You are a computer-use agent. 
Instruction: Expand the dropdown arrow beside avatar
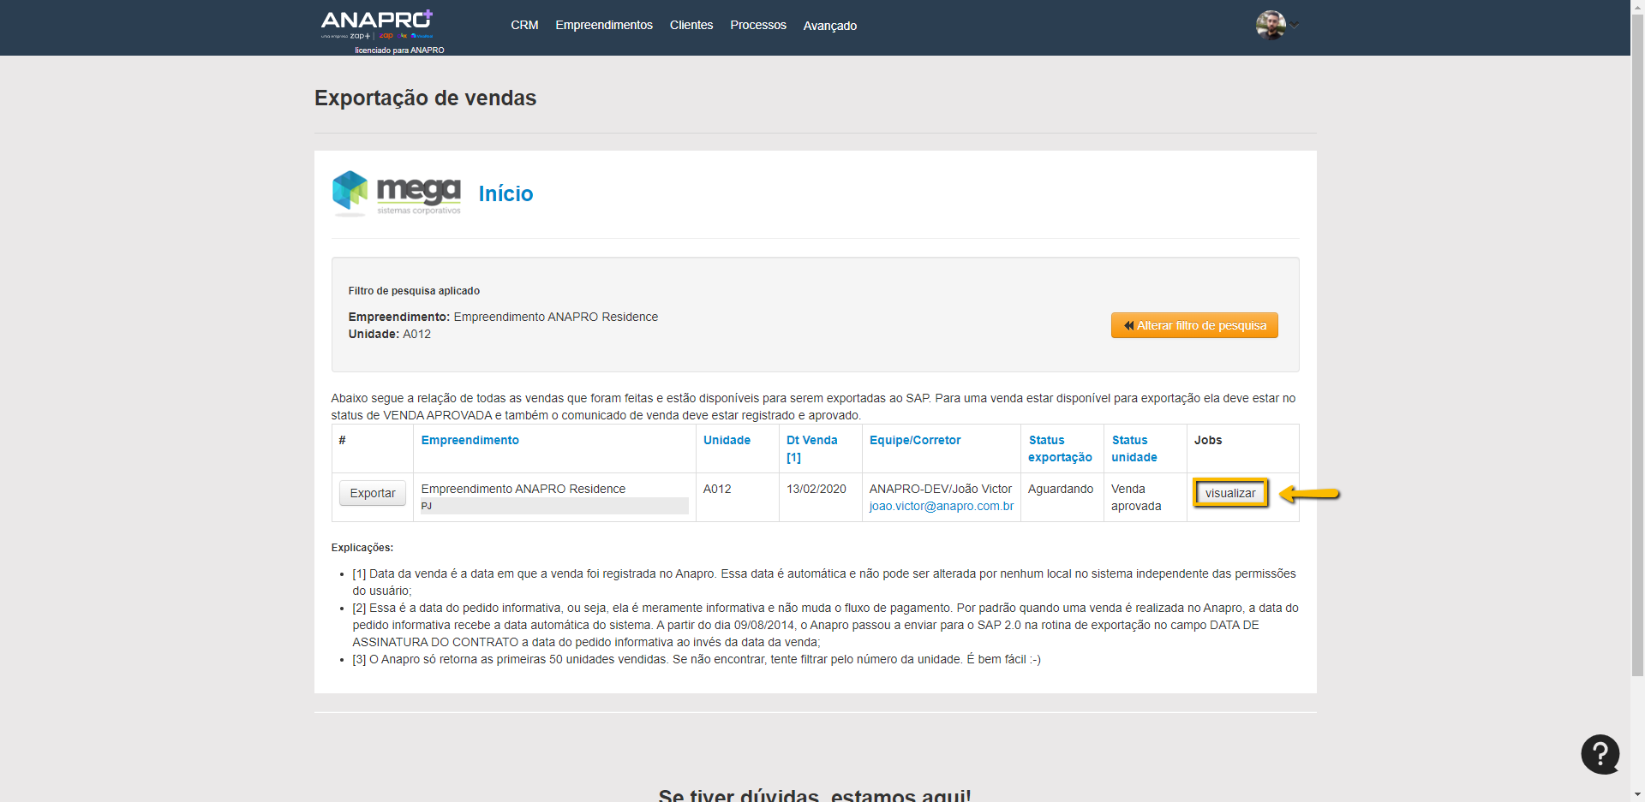click(1295, 26)
